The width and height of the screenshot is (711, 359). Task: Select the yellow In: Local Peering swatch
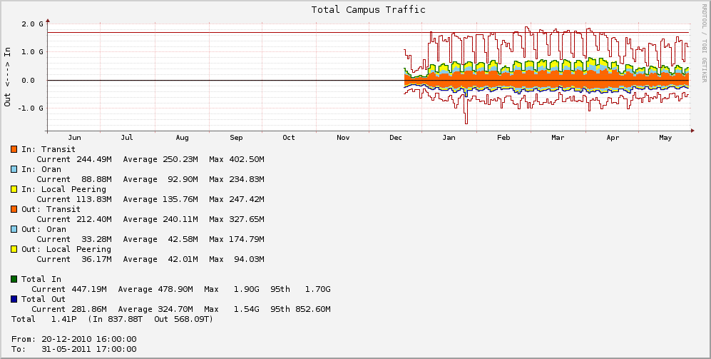pyautogui.click(x=14, y=189)
